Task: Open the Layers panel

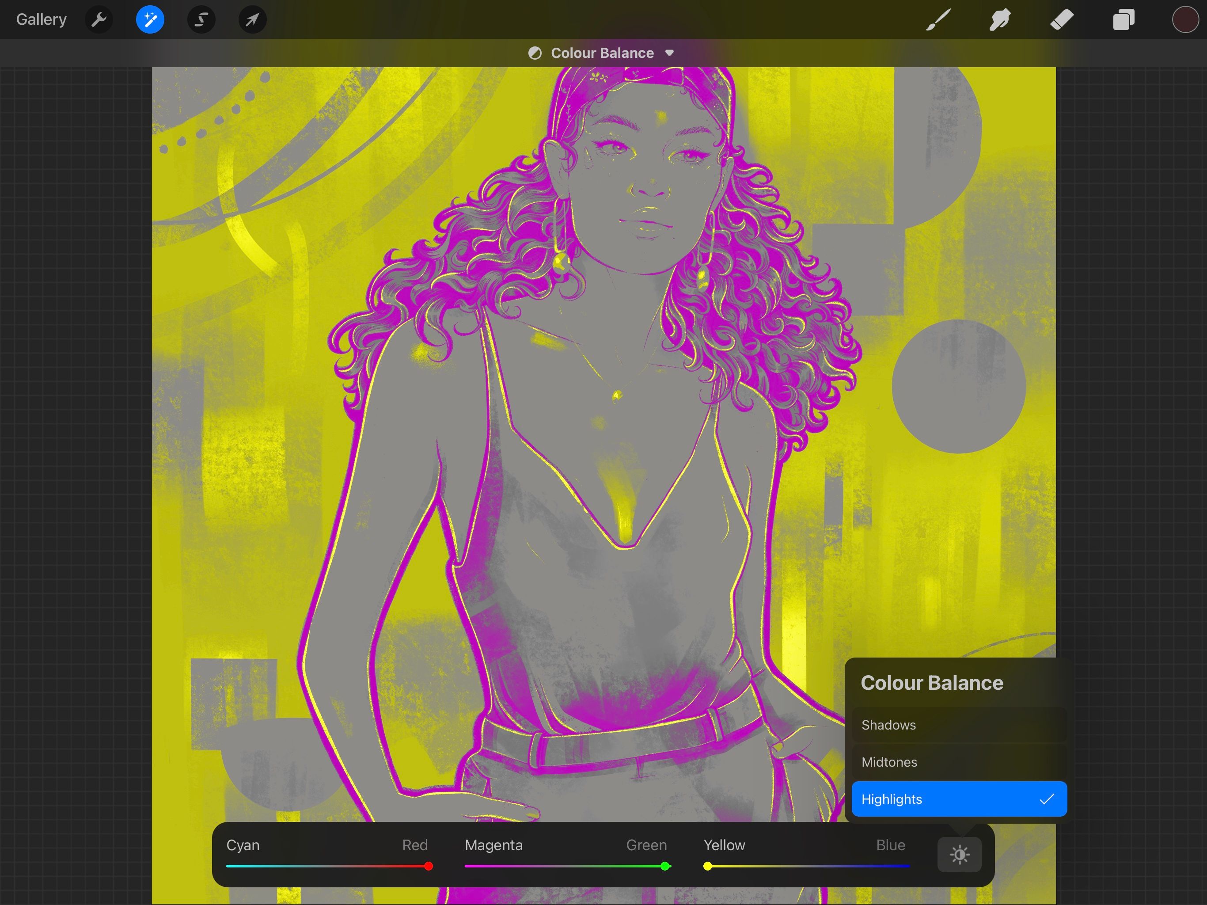Action: tap(1123, 19)
